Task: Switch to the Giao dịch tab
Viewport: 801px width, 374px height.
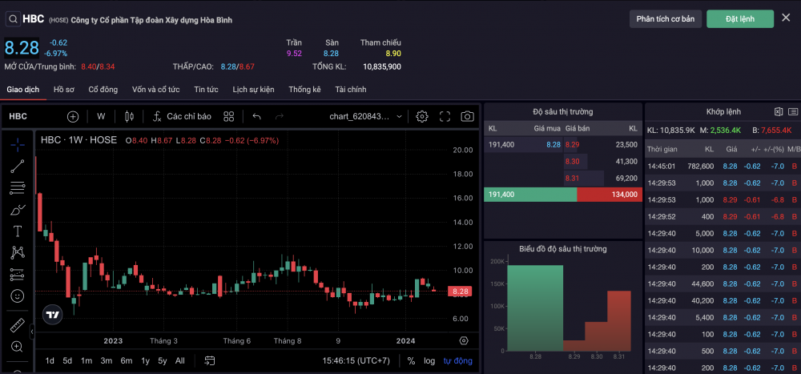Action: [x=23, y=90]
